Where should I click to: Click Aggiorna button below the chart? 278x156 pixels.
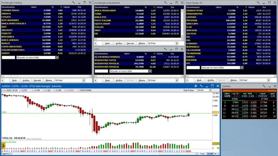pyautogui.click(x=5, y=154)
